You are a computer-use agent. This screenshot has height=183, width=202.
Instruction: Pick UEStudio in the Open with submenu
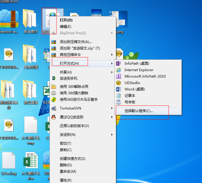132,83
